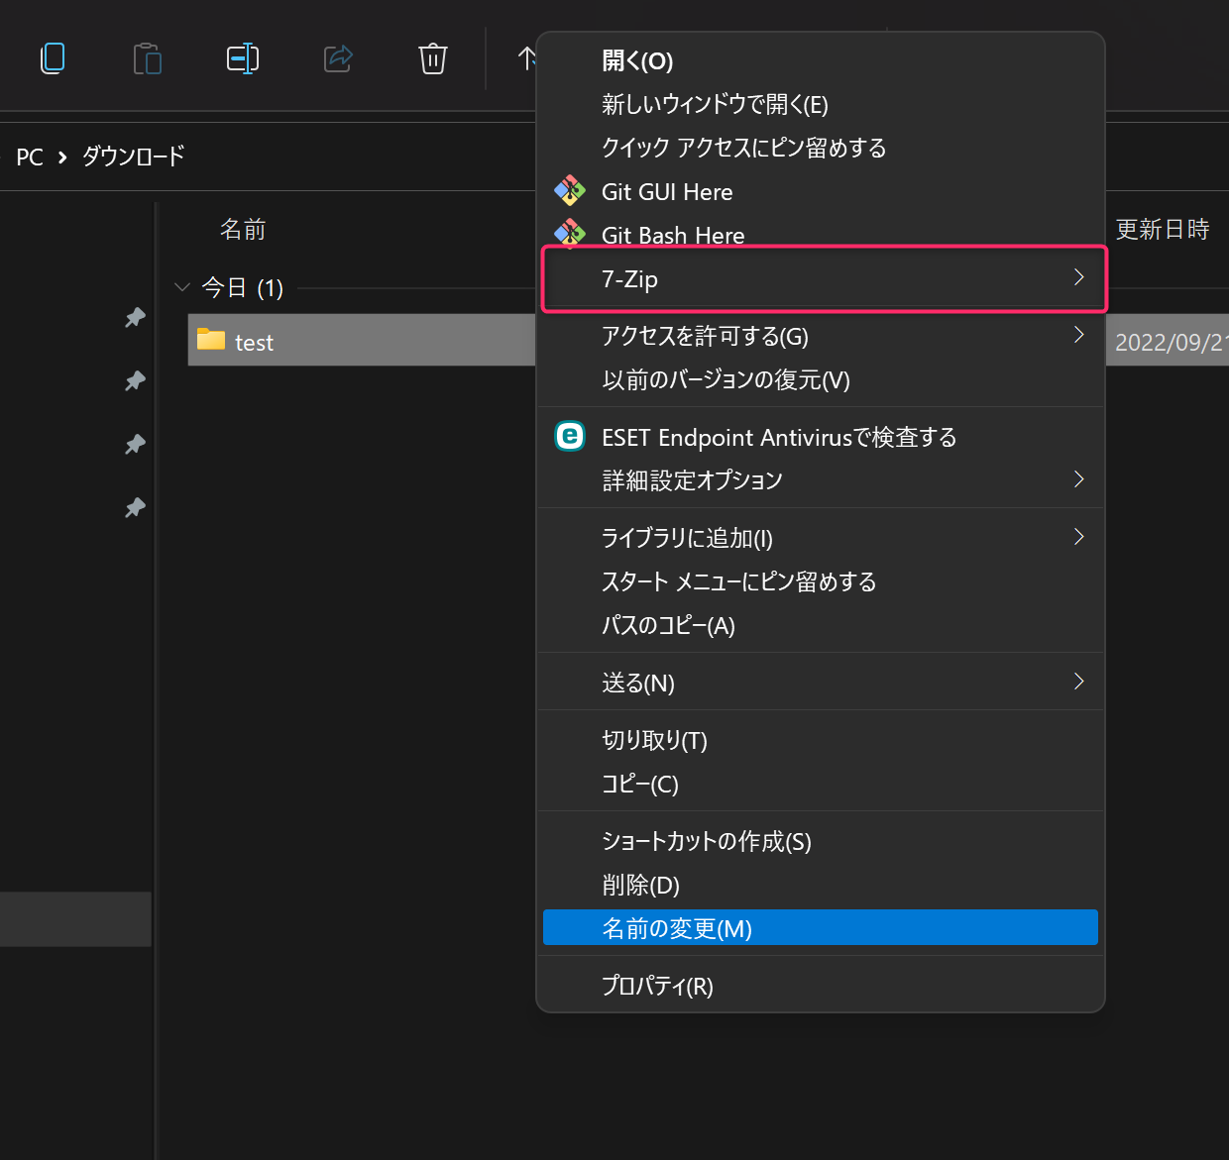Click the Share icon in toolbar
Image resolution: width=1229 pixels, height=1160 pixels.
coord(338,58)
